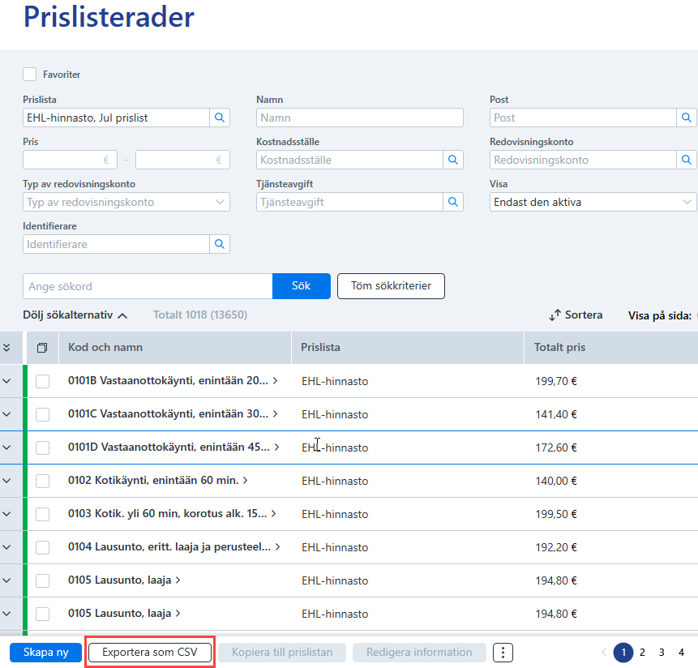Image resolution: width=698 pixels, height=668 pixels.
Task: Expand all rows with double chevron
Action: click(x=6, y=348)
